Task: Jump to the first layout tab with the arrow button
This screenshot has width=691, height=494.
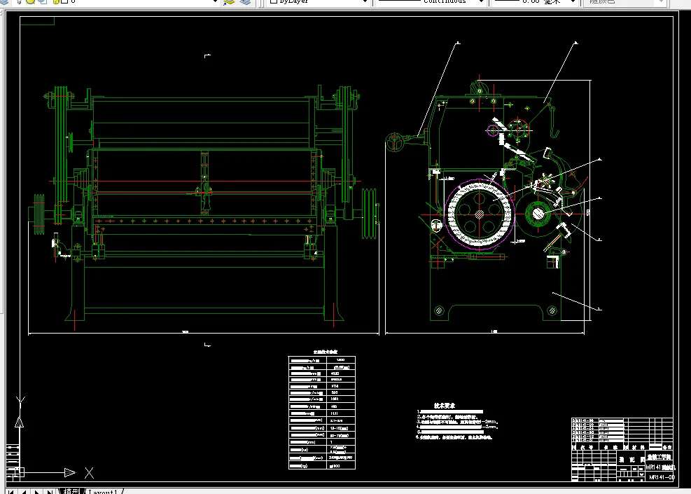Action: [x=11, y=491]
